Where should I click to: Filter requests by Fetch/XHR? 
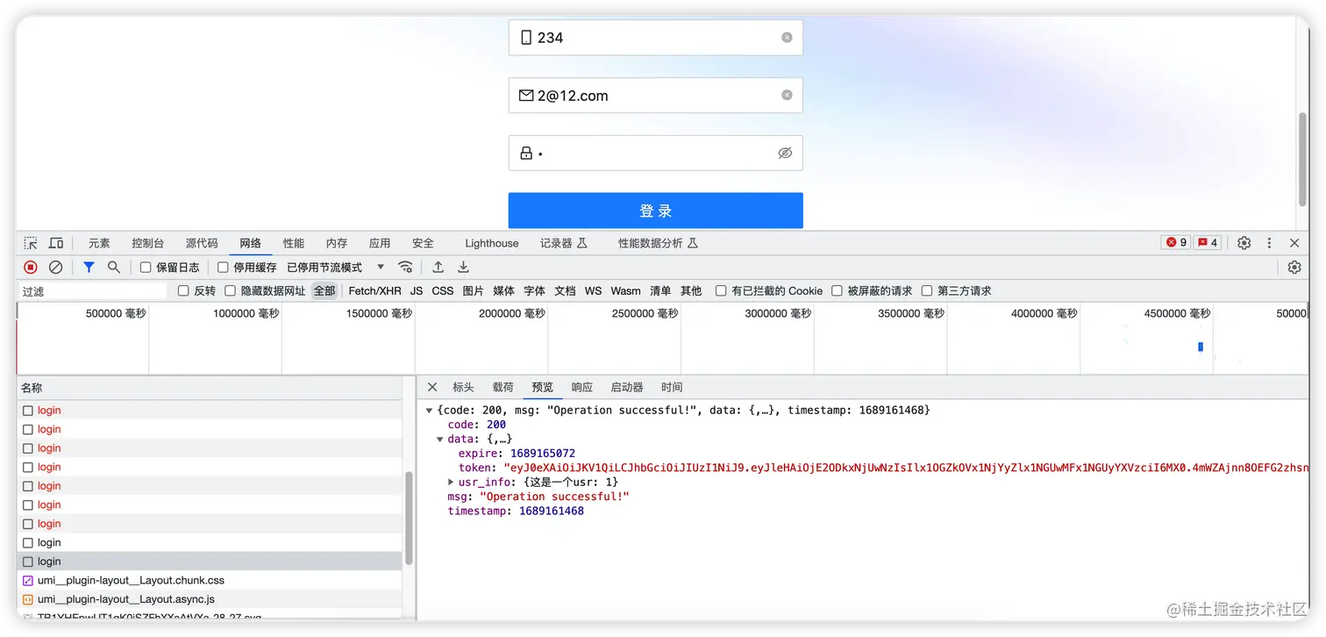pyautogui.click(x=374, y=290)
